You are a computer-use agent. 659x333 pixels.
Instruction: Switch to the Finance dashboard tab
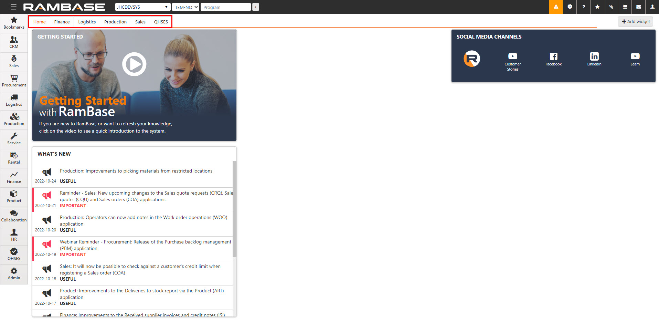click(62, 21)
